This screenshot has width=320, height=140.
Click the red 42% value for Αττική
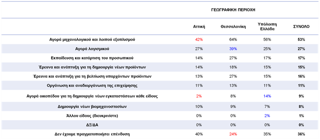click(x=199, y=40)
